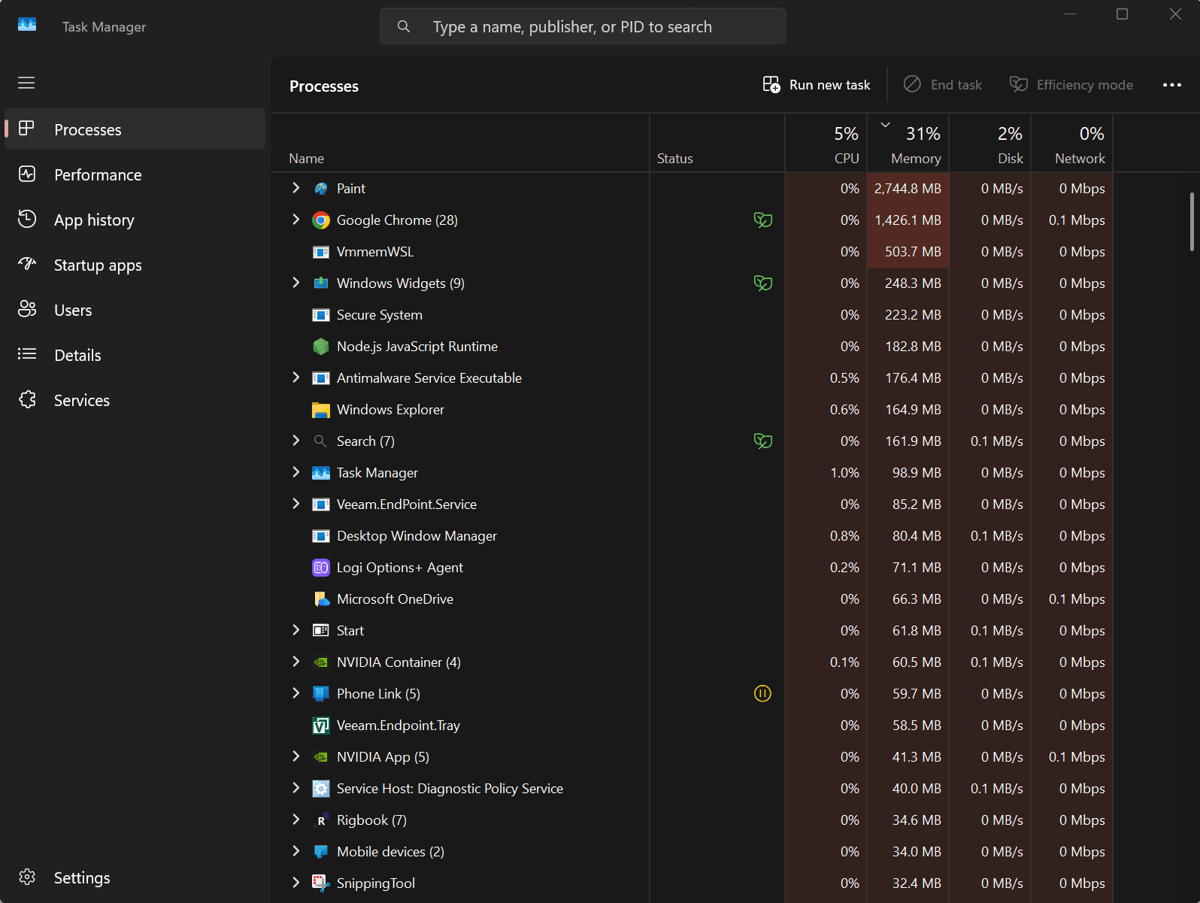Click the End task button
1200x903 pixels.
click(x=943, y=85)
